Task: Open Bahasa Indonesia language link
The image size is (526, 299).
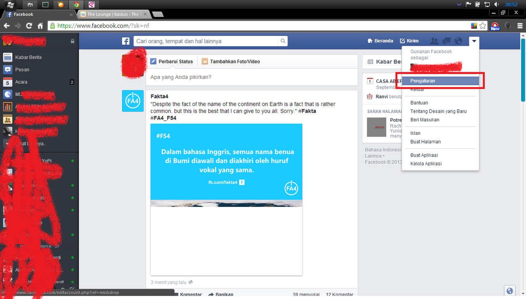Action: [383, 150]
